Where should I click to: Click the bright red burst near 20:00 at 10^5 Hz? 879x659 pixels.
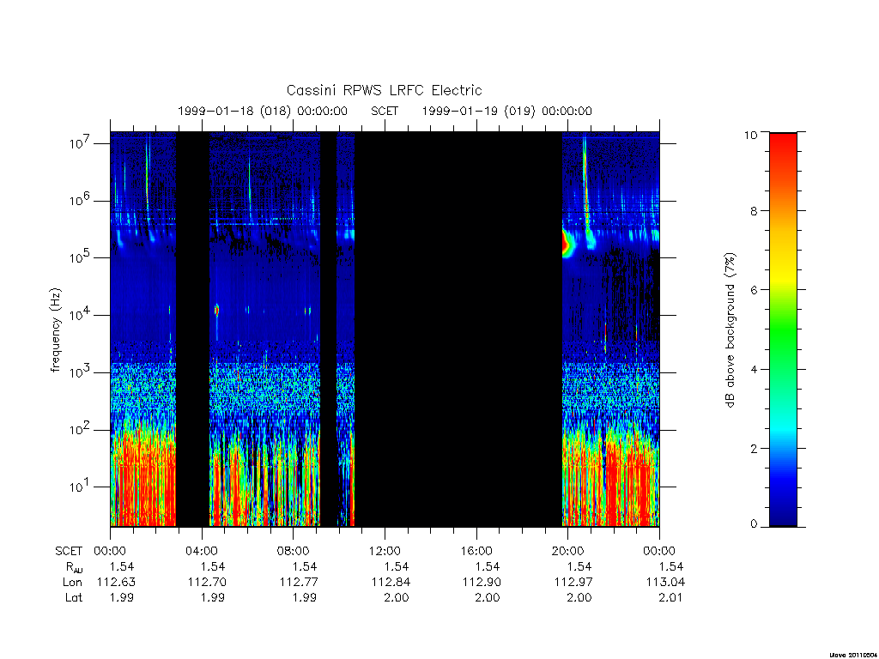[567, 243]
